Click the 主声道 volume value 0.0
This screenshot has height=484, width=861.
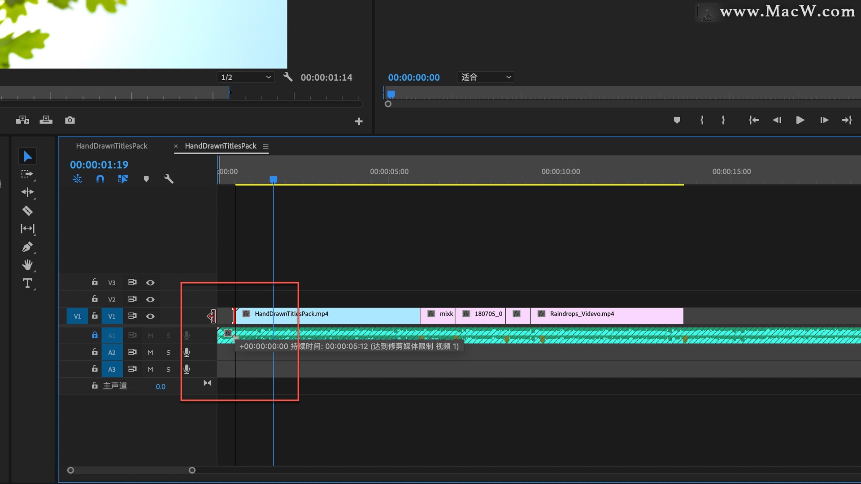(x=161, y=386)
